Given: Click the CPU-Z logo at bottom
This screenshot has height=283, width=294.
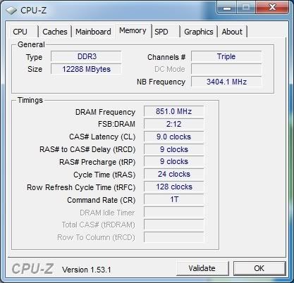Looking at the screenshot, I should 32,269.
